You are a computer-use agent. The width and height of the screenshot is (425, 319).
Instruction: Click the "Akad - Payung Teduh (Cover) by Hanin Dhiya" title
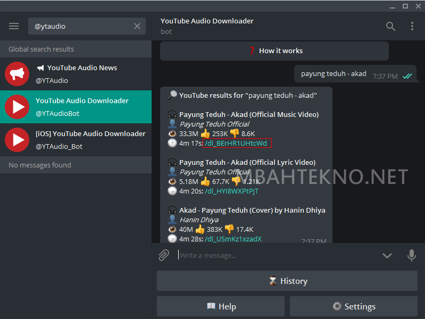click(252, 211)
